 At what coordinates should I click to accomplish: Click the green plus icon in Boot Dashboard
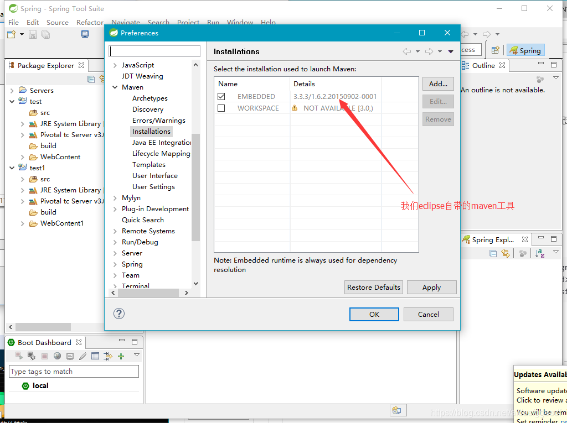(x=121, y=356)
